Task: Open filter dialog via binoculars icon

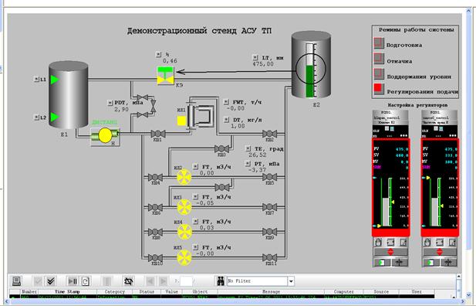Action: [221, 281]
